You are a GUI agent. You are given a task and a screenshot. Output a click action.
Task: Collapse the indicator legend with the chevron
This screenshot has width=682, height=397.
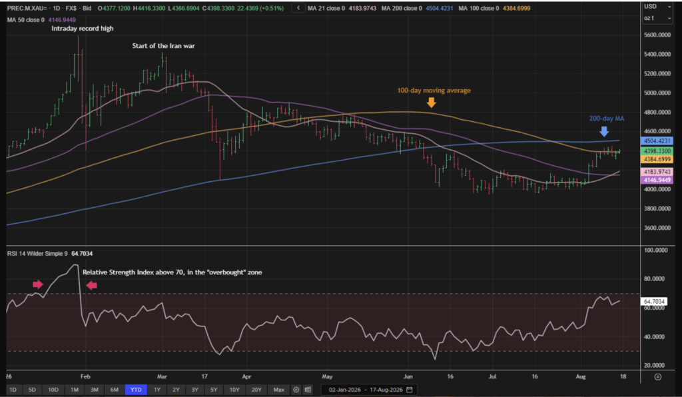298,8
